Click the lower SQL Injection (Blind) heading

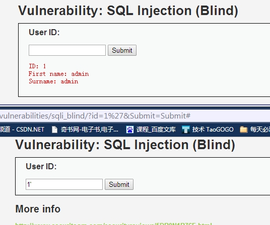coord(125,145)
